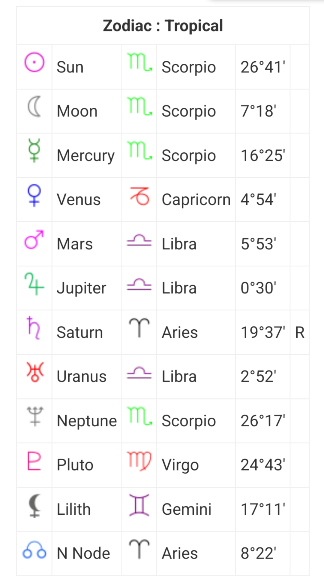Click the red Virgo sign glyph
The height and width of the screenshot is (588, 324).
tap(139, 461)
